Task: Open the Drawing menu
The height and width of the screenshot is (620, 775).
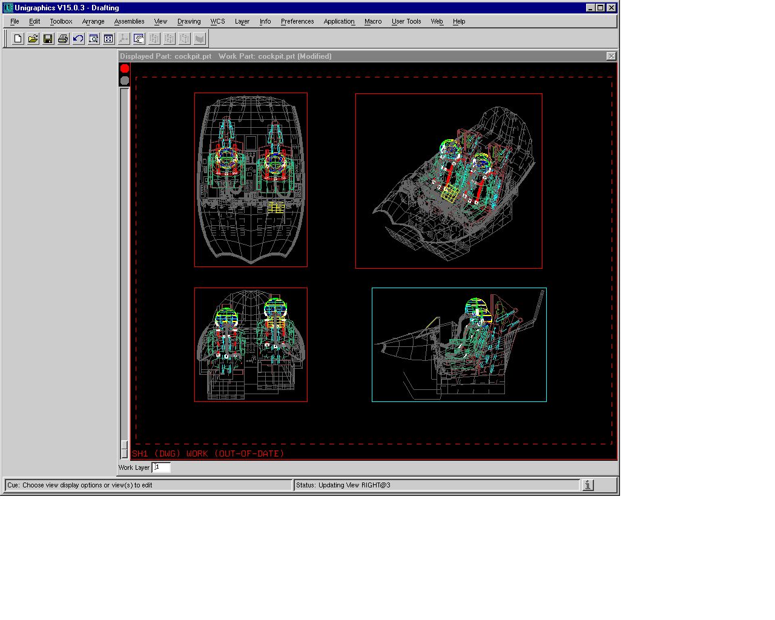Action: [x=189, y=21]
